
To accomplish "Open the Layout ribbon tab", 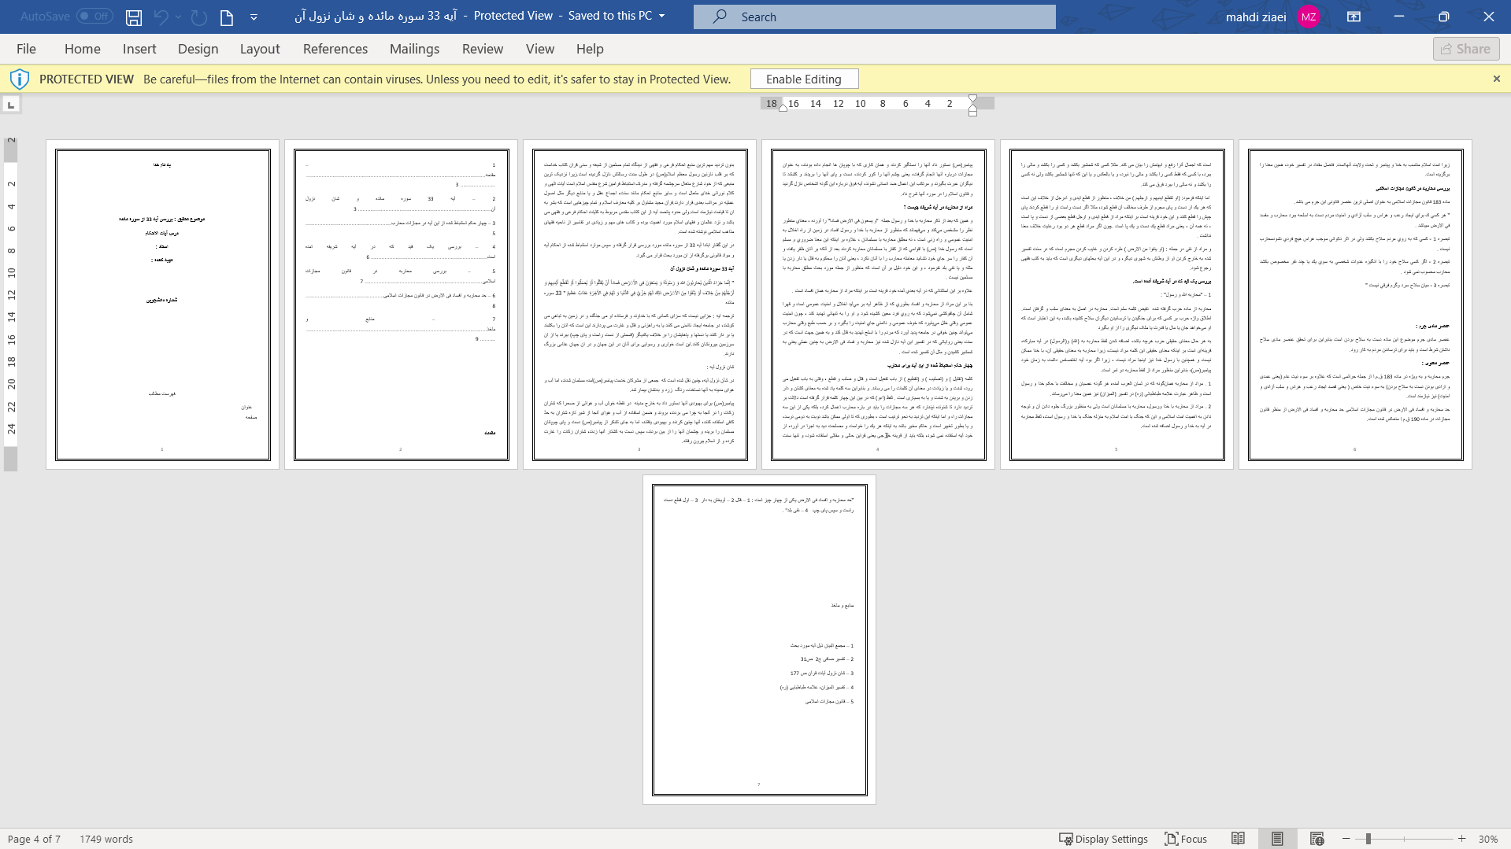I will pos(260,49).
